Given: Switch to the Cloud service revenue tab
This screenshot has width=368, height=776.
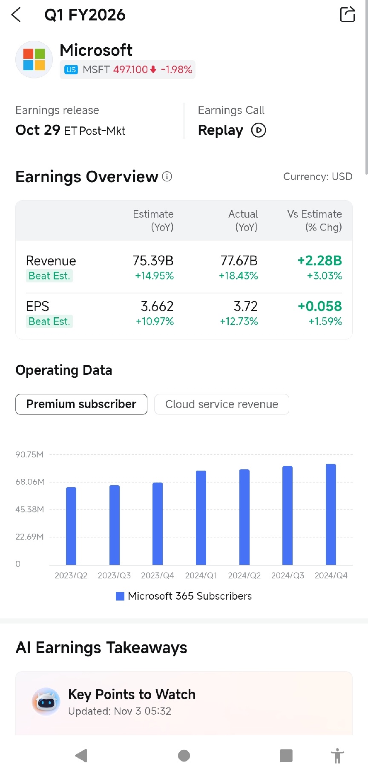Looking at the screenshot, I should [x=221, y=404].
